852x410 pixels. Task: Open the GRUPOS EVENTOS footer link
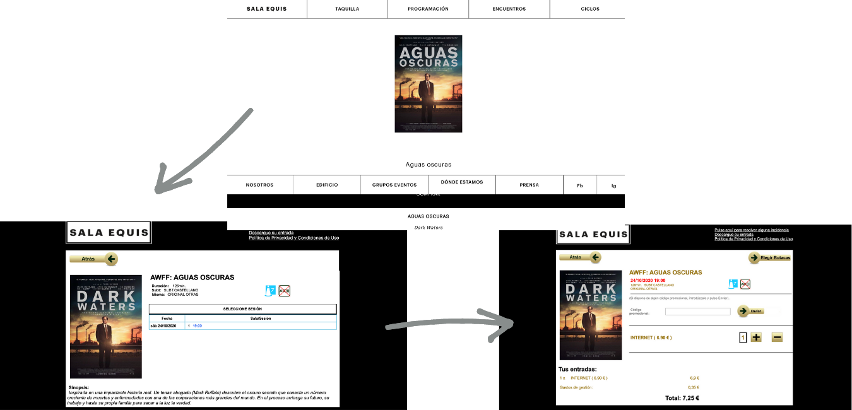tap(394, 185)
